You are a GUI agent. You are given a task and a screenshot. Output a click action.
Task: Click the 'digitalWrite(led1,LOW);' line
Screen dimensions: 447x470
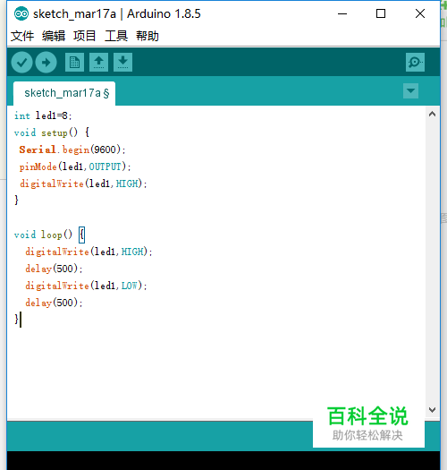86,286
